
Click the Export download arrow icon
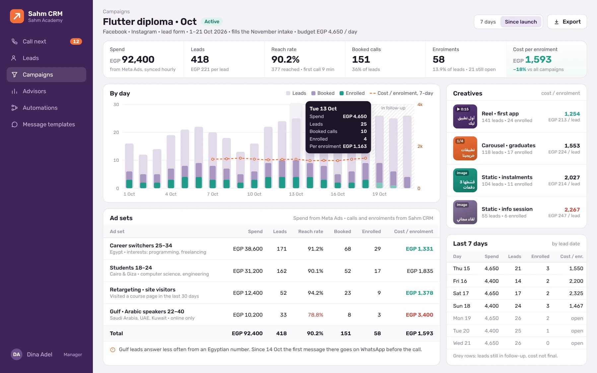click(557, 22)
